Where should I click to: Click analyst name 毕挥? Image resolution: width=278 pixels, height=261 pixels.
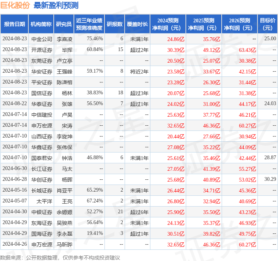(x=67, y=50)
